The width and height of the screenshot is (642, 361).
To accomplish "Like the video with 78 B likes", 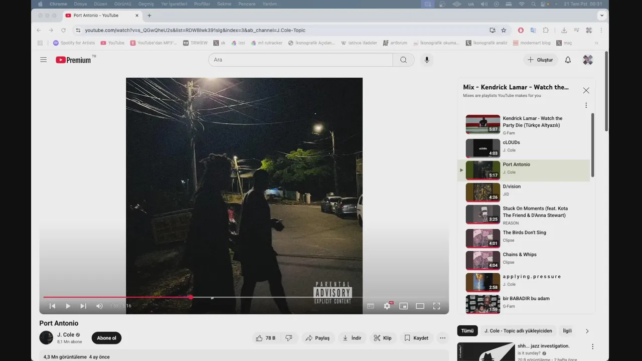I will (265, 338).
